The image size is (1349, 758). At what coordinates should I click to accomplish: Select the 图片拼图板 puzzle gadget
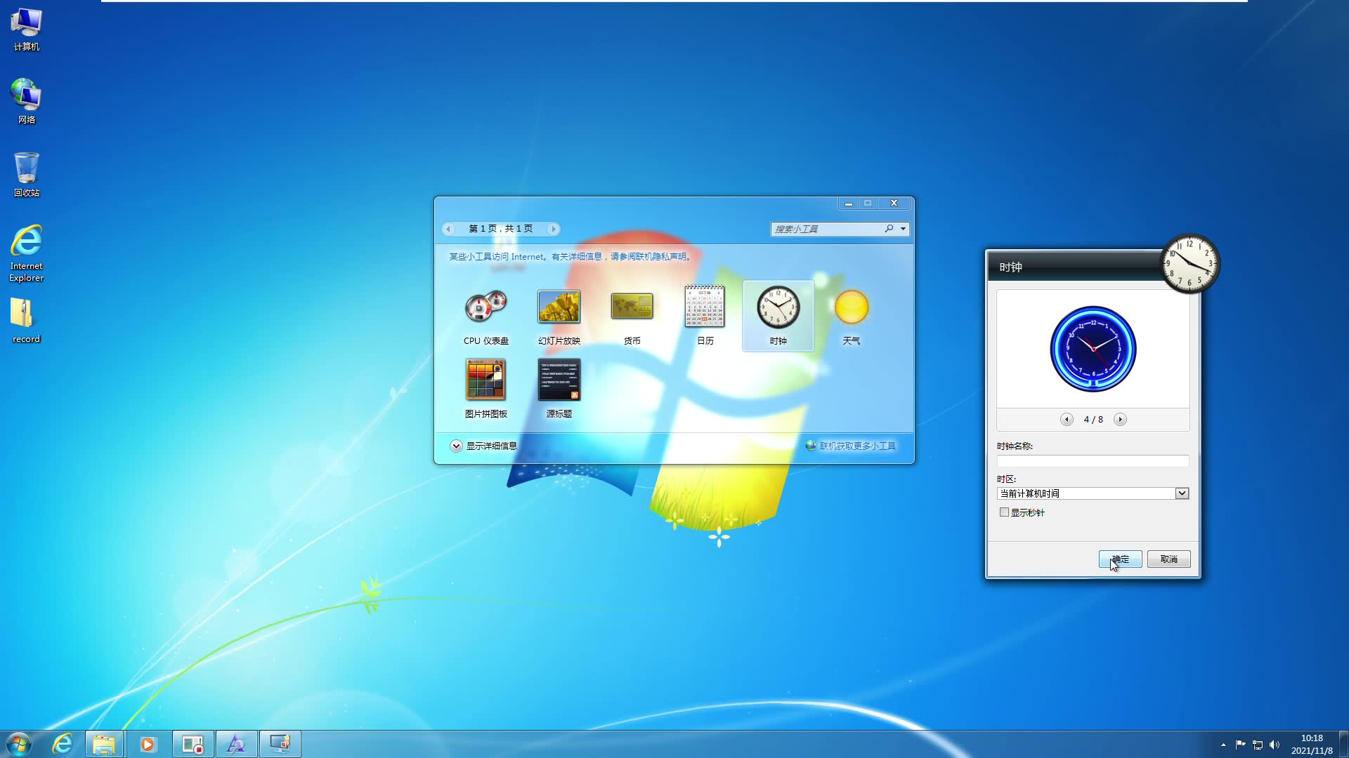[485, 380]
